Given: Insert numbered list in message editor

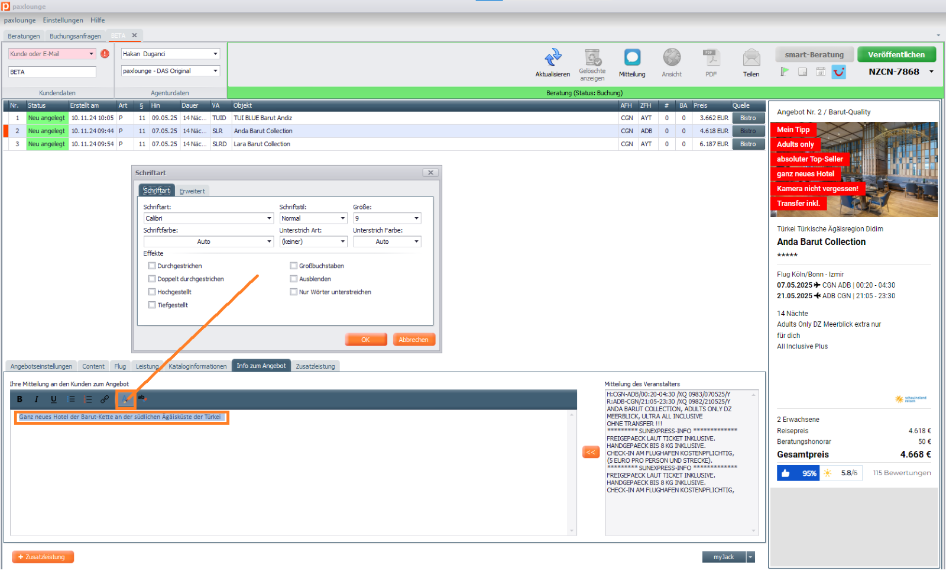Looking at the screenshot, I should tap(88, 399).
